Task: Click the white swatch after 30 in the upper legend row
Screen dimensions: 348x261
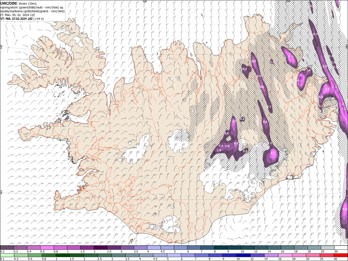Action: coord(341,248)
